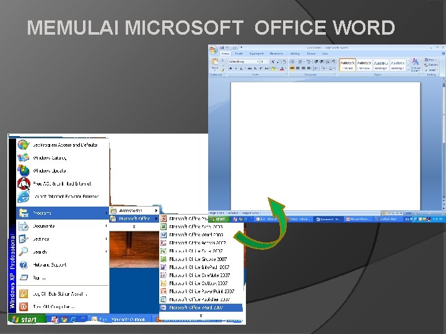This screenshot has height=334, width=446.
Task: Click the Save icon in Quick Access Toolbar
Action: coord(222,48)
